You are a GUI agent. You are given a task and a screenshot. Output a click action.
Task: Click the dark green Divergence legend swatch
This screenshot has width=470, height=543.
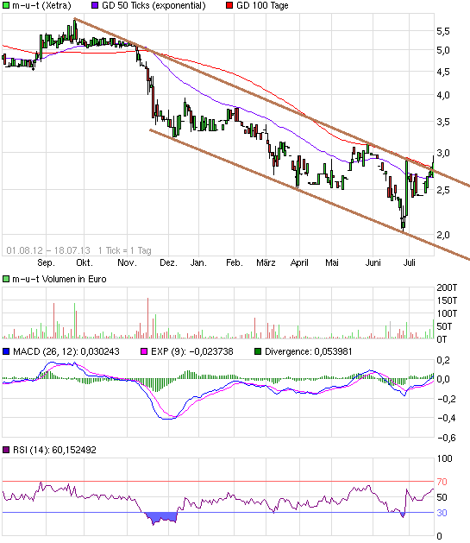[x=258, y=352]
